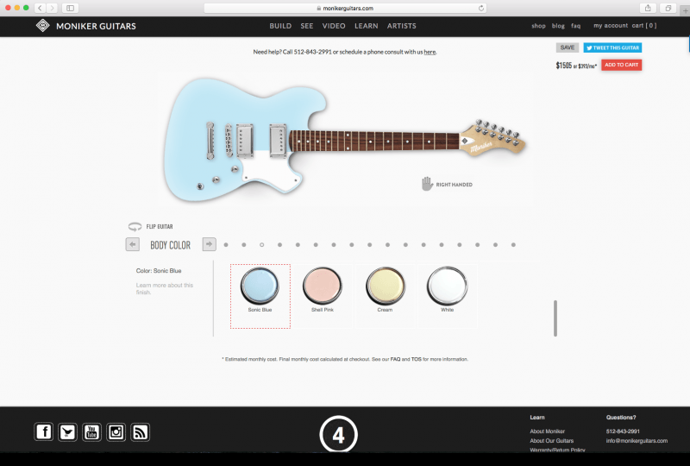Click Tweet This Guitar button

tap(612, 47)
